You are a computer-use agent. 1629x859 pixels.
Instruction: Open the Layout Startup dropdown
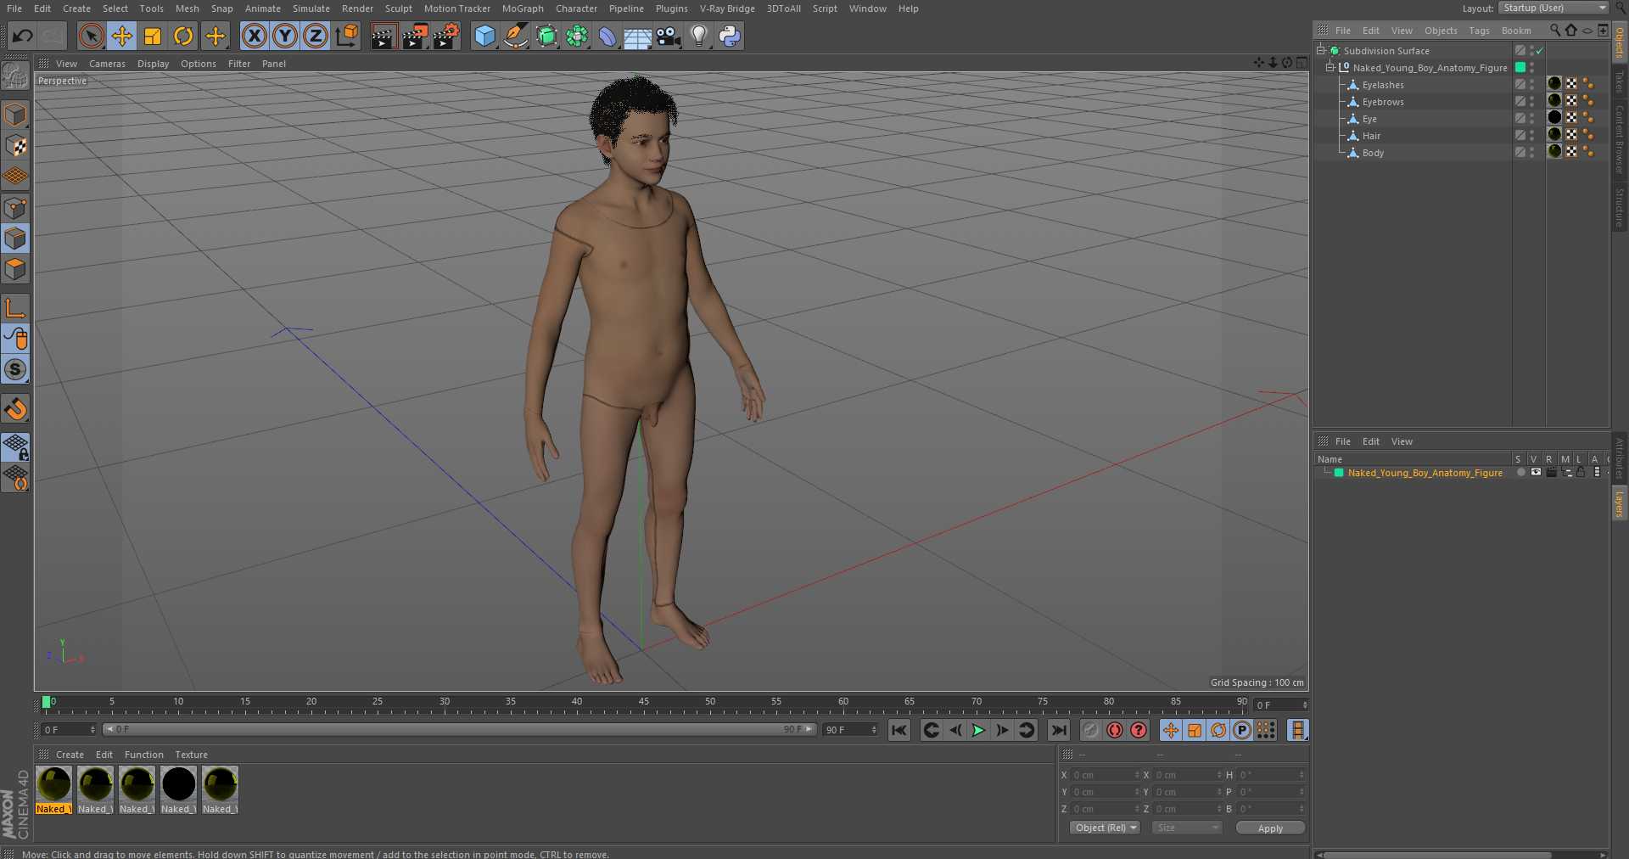[1553, 8]
